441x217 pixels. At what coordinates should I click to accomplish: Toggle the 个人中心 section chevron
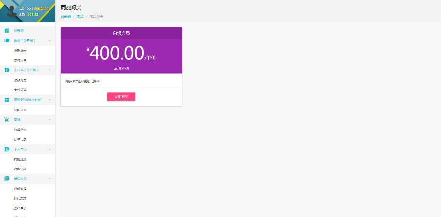[x=49, y=149]
